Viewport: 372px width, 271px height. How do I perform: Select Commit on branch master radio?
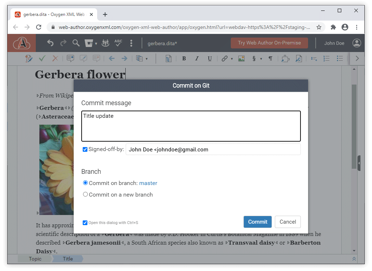(85, 183)
